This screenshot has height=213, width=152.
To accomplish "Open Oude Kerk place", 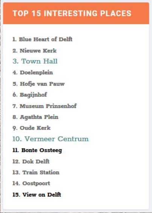I will 31,128.
